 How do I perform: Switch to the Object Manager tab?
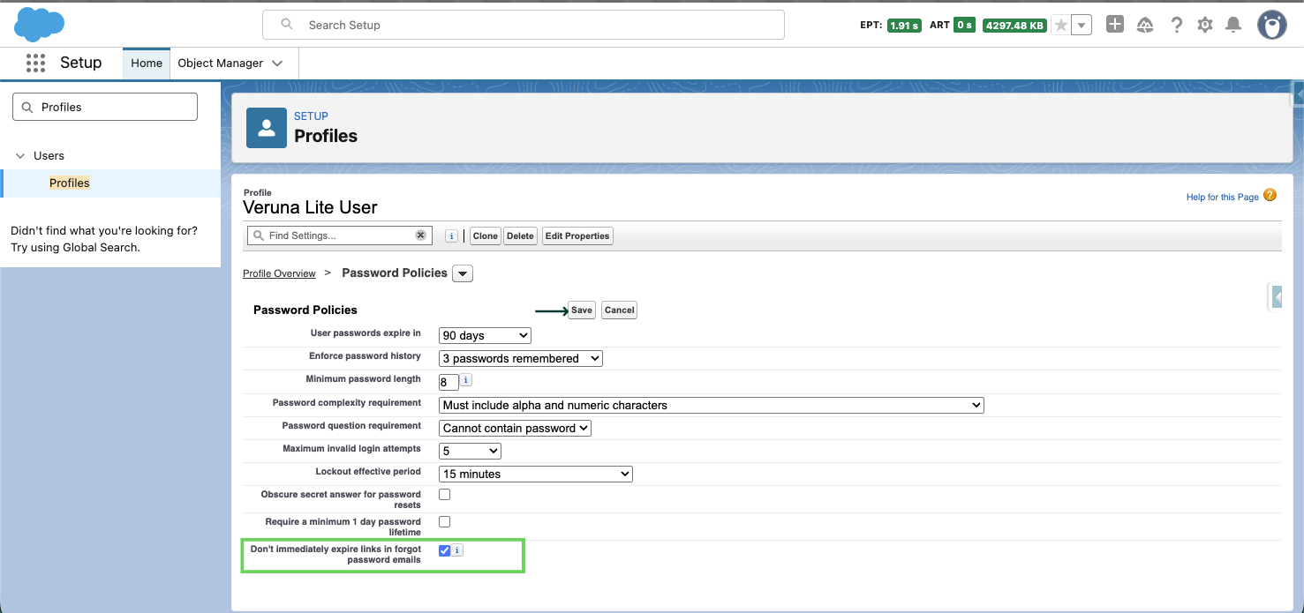tap(221, 64)
